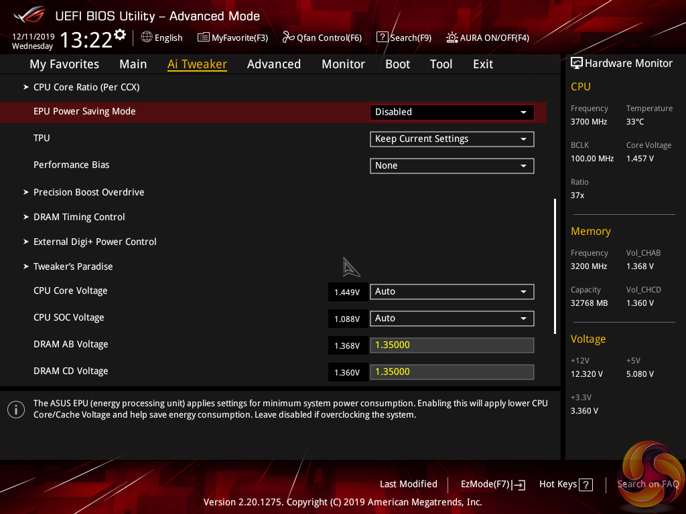
Task: Open Qfan Control fan icon
Action: [288, 37]
